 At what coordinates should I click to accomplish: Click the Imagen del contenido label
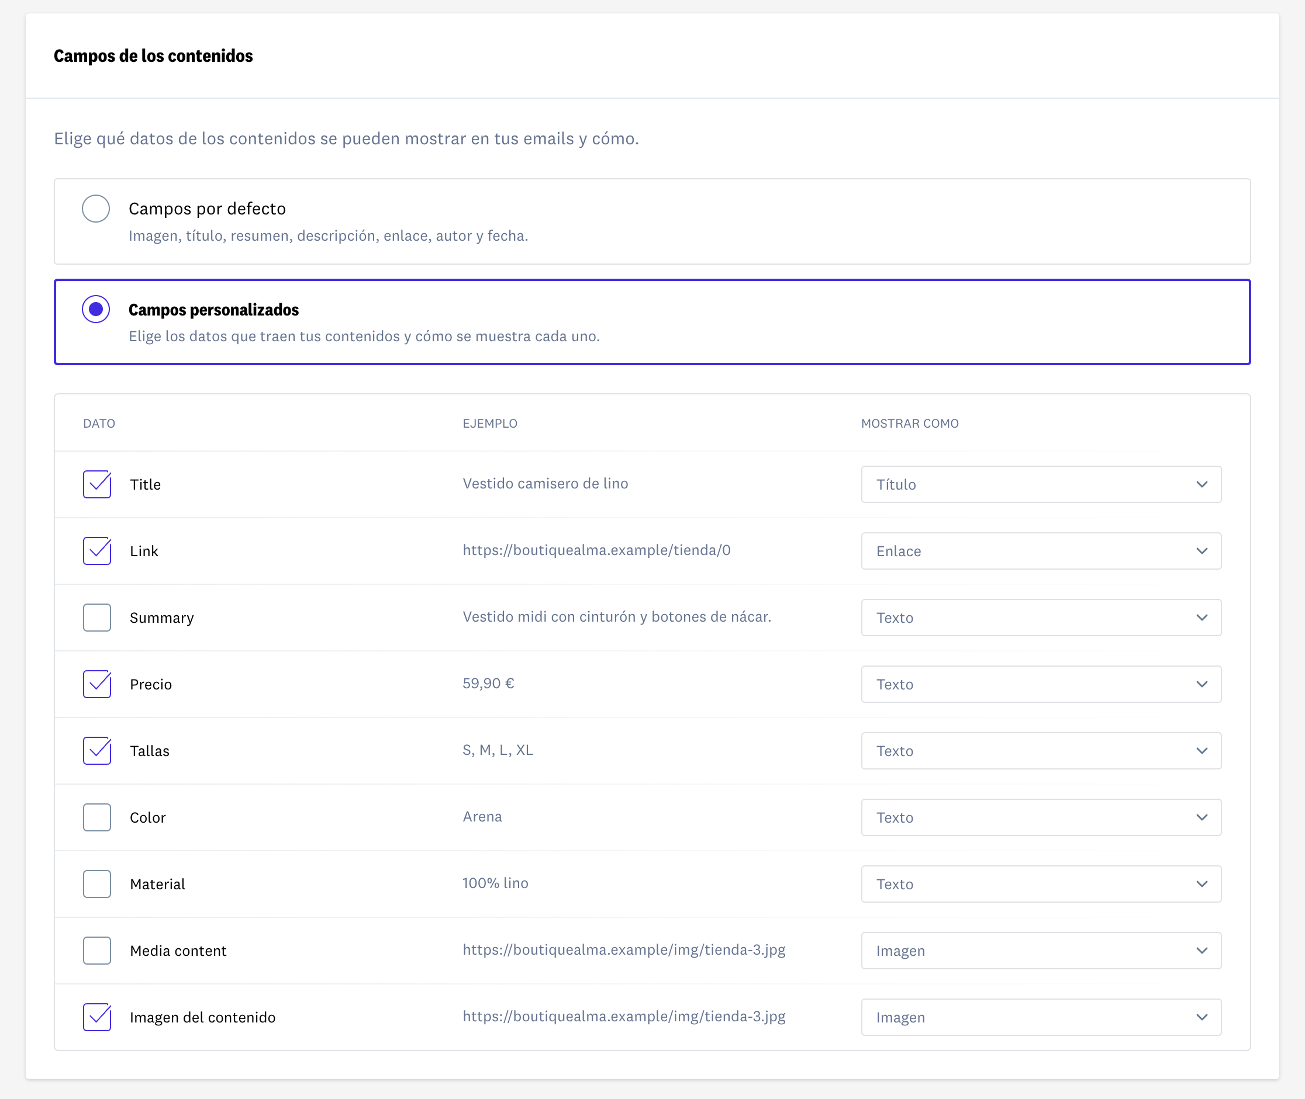click(203, 1017)
